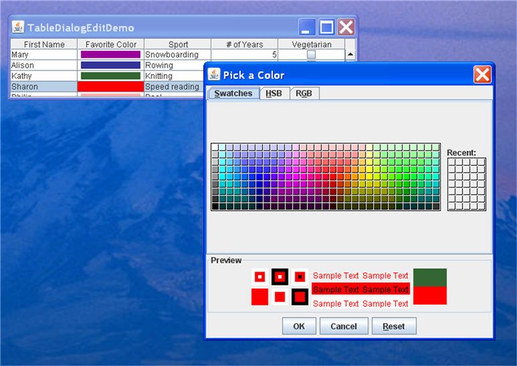Minimize the TableDialogEditDemo window
This screenshot has height=366, width=517.
click(x=307, y=27)
